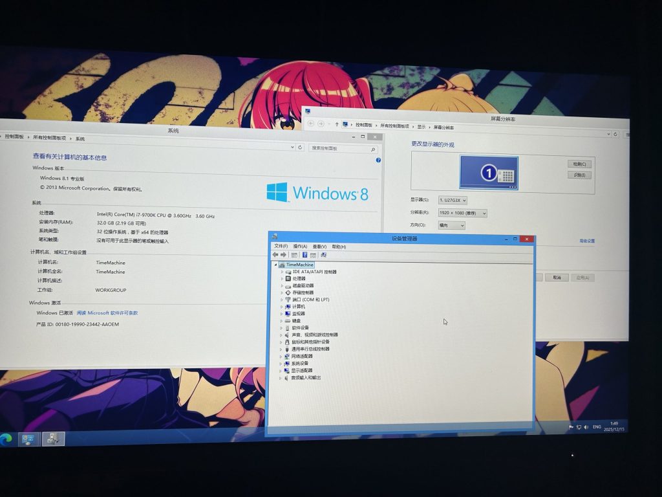Image resolution: width=662 pixels, height=497 pixels.
Task: Click the volume speaker icon in system tray
Action: point(585,427)
